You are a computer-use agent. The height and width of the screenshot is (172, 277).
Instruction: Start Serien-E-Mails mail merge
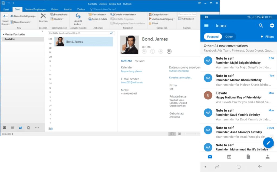click(98, 19)
